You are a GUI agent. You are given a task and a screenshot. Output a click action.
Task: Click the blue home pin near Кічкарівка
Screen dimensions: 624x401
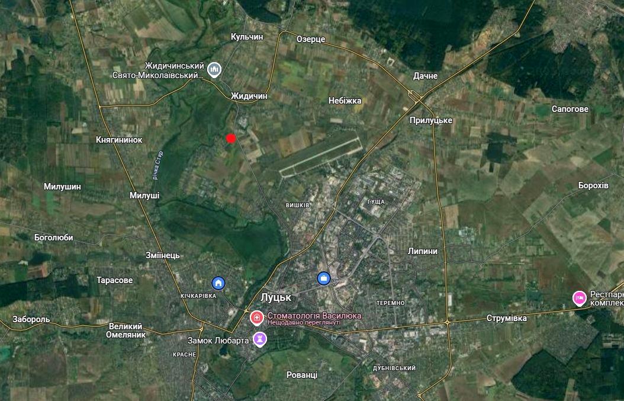[x=218, y=283]
